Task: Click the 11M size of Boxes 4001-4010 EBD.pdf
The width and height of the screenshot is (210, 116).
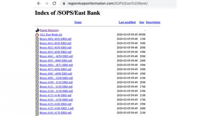Action: click(x=143, y=39)
